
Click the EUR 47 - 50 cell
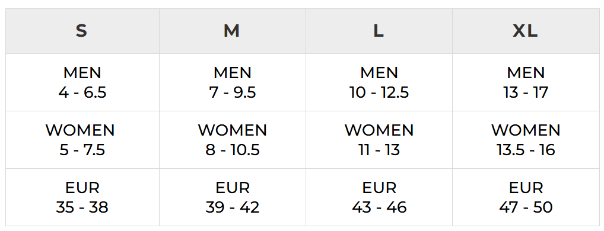coord(526,197)
